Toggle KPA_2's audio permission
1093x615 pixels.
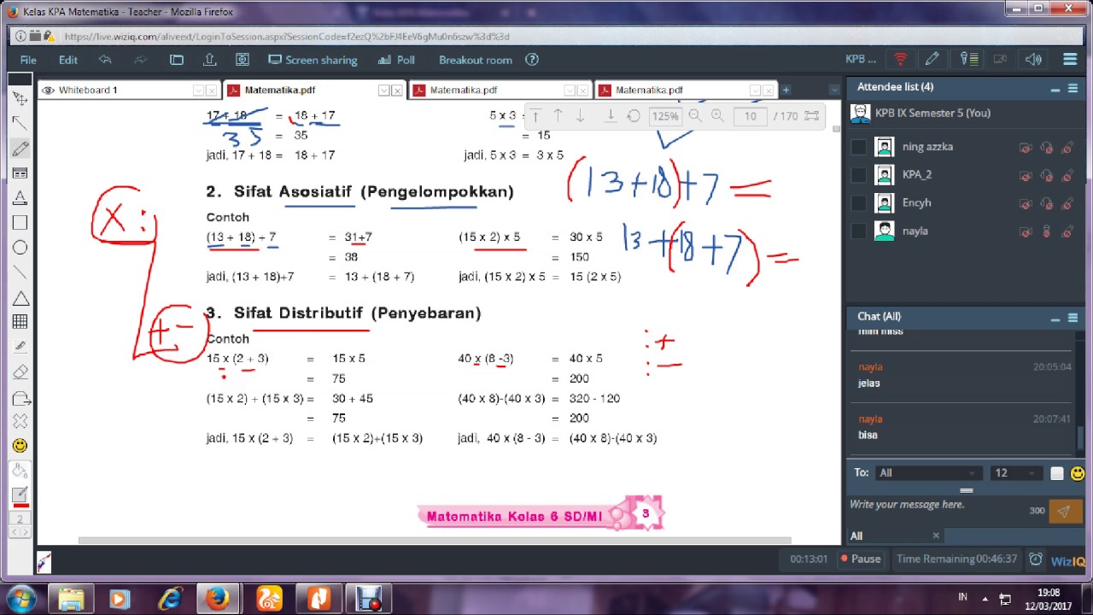(x=1046, y=175)
